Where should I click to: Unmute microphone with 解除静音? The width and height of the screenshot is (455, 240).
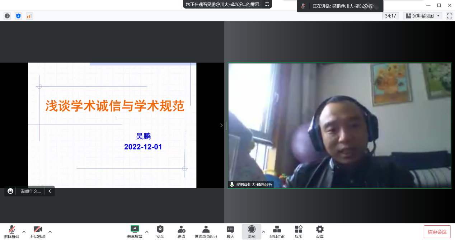(x=12, y=231)
